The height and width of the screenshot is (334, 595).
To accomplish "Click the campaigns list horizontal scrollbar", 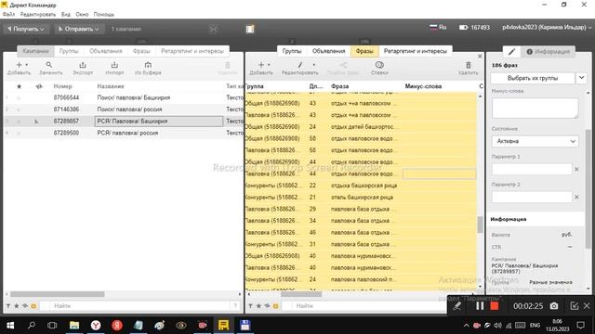I will [58, 294].
